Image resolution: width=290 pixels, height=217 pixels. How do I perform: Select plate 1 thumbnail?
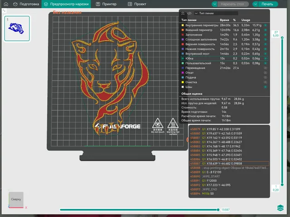[x=17, y=28]
